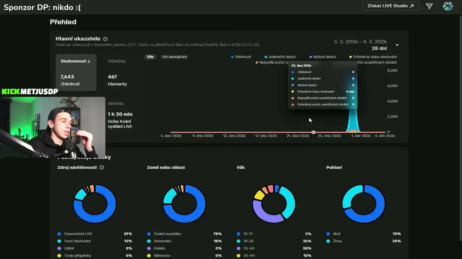Toggle the 'Zhlédnutí' legend series
This screenshot has width=462, height=259.
point(241,57)
